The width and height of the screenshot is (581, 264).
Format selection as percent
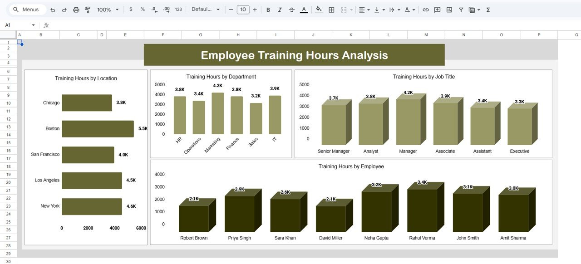(x=142, y=10)
